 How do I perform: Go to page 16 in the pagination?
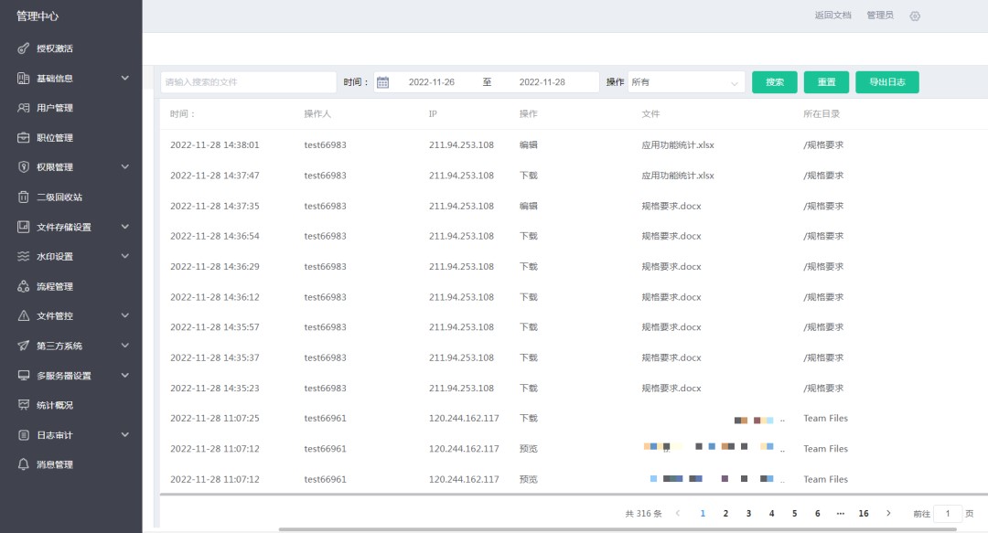point(863,513)
